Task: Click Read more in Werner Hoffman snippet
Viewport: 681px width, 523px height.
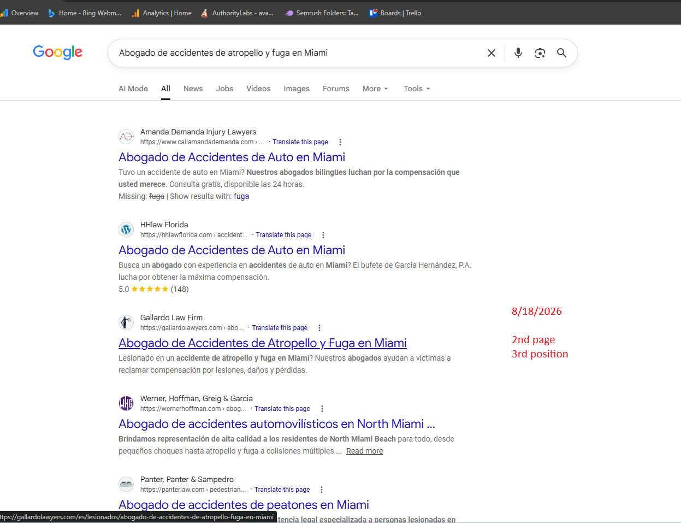Action: coord(364,451)
